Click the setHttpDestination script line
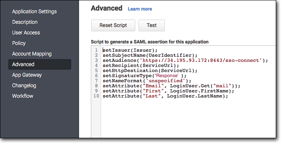The height and width of the screenshot is (146, 284). coord(150,70)
